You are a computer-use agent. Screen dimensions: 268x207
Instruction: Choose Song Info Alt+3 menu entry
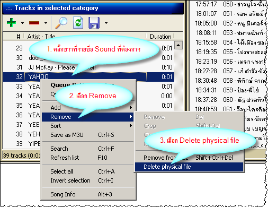pos(87,194)
